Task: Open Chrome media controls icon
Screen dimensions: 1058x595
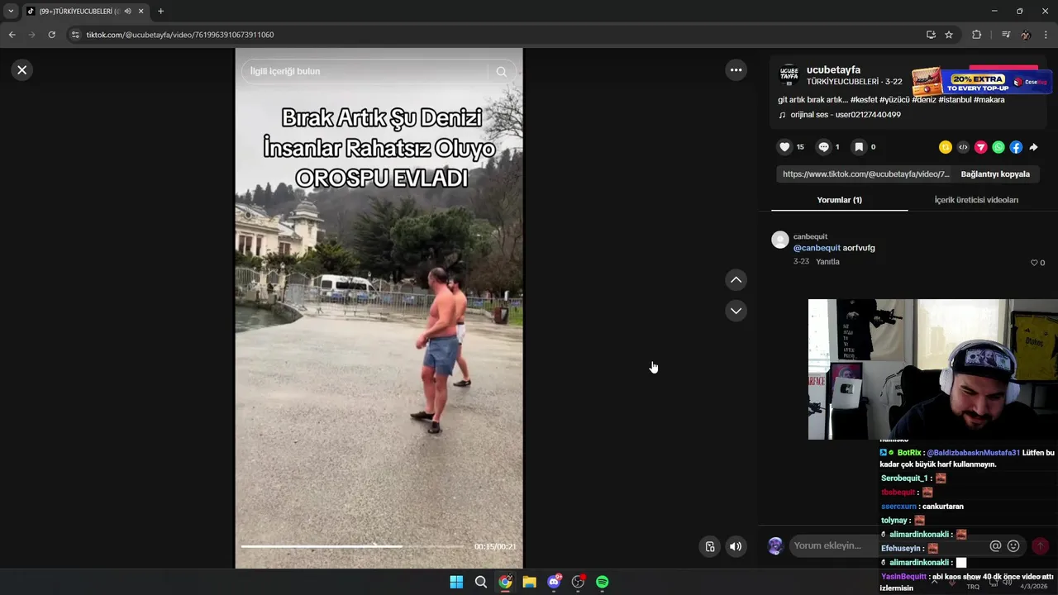Action: [1005, 35]
